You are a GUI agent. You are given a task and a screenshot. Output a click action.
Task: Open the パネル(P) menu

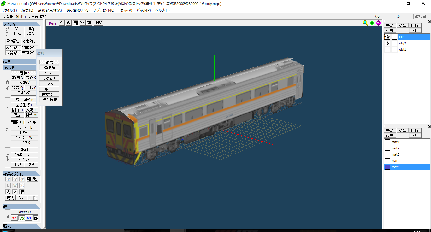point(144,10)
